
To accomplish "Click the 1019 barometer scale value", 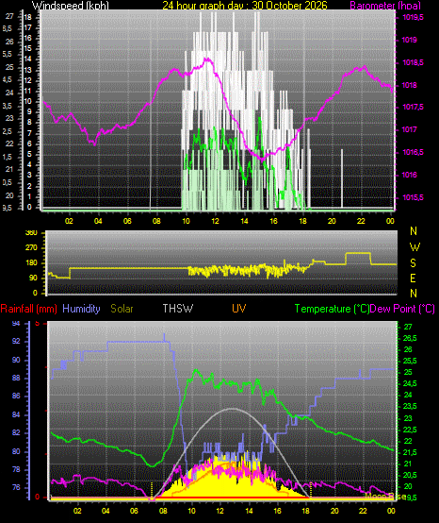I will pyautogui.click(x=409, y=40).
